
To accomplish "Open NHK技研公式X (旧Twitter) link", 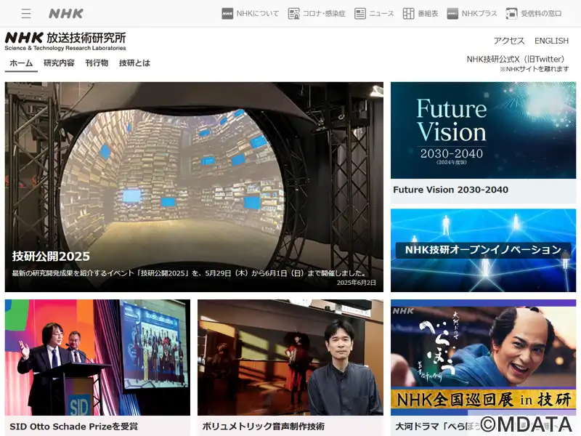I will (x=517, y=60).
